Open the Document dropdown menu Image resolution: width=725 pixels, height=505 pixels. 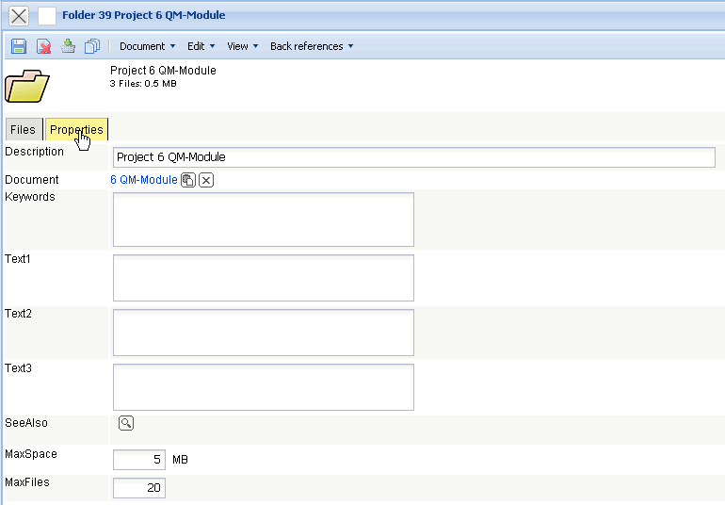pyautogui.click(x=147, y=46)
